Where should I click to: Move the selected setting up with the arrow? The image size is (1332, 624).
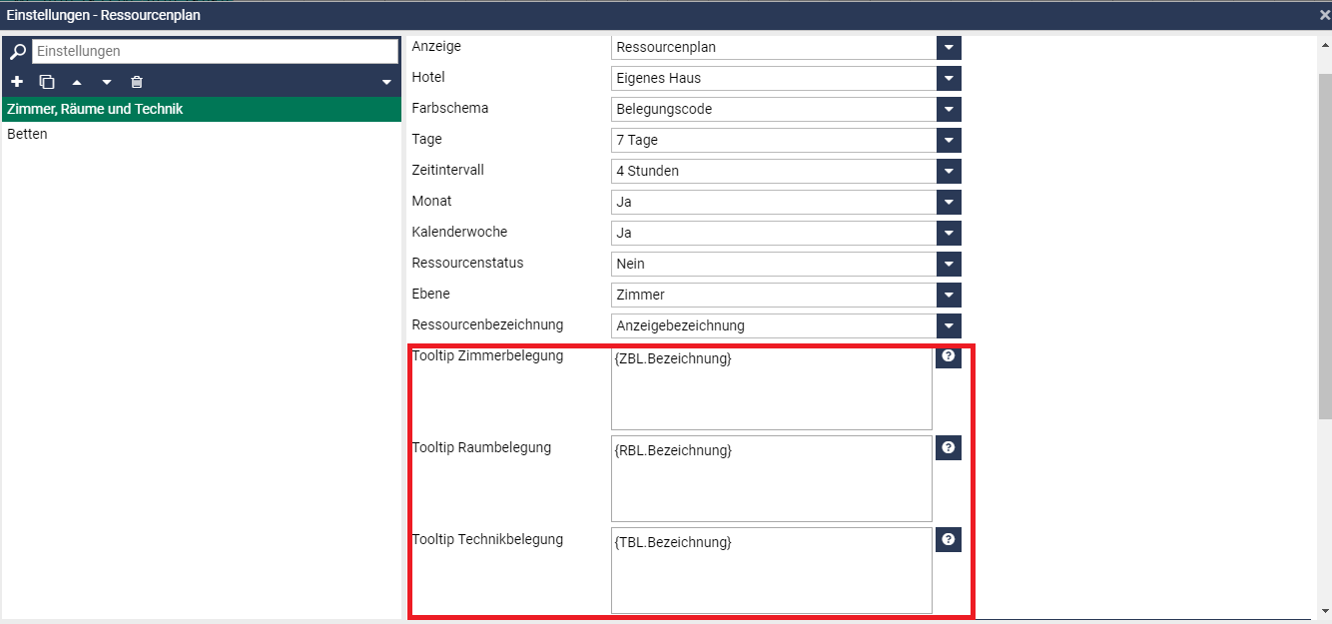point(77,82)
